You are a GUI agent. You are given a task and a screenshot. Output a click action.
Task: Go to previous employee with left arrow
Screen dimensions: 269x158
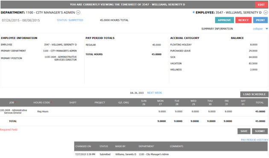click(193, 12)
